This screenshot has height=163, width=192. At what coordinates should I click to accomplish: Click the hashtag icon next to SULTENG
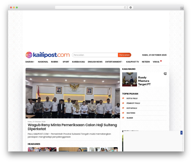click(x=123, y=113)
